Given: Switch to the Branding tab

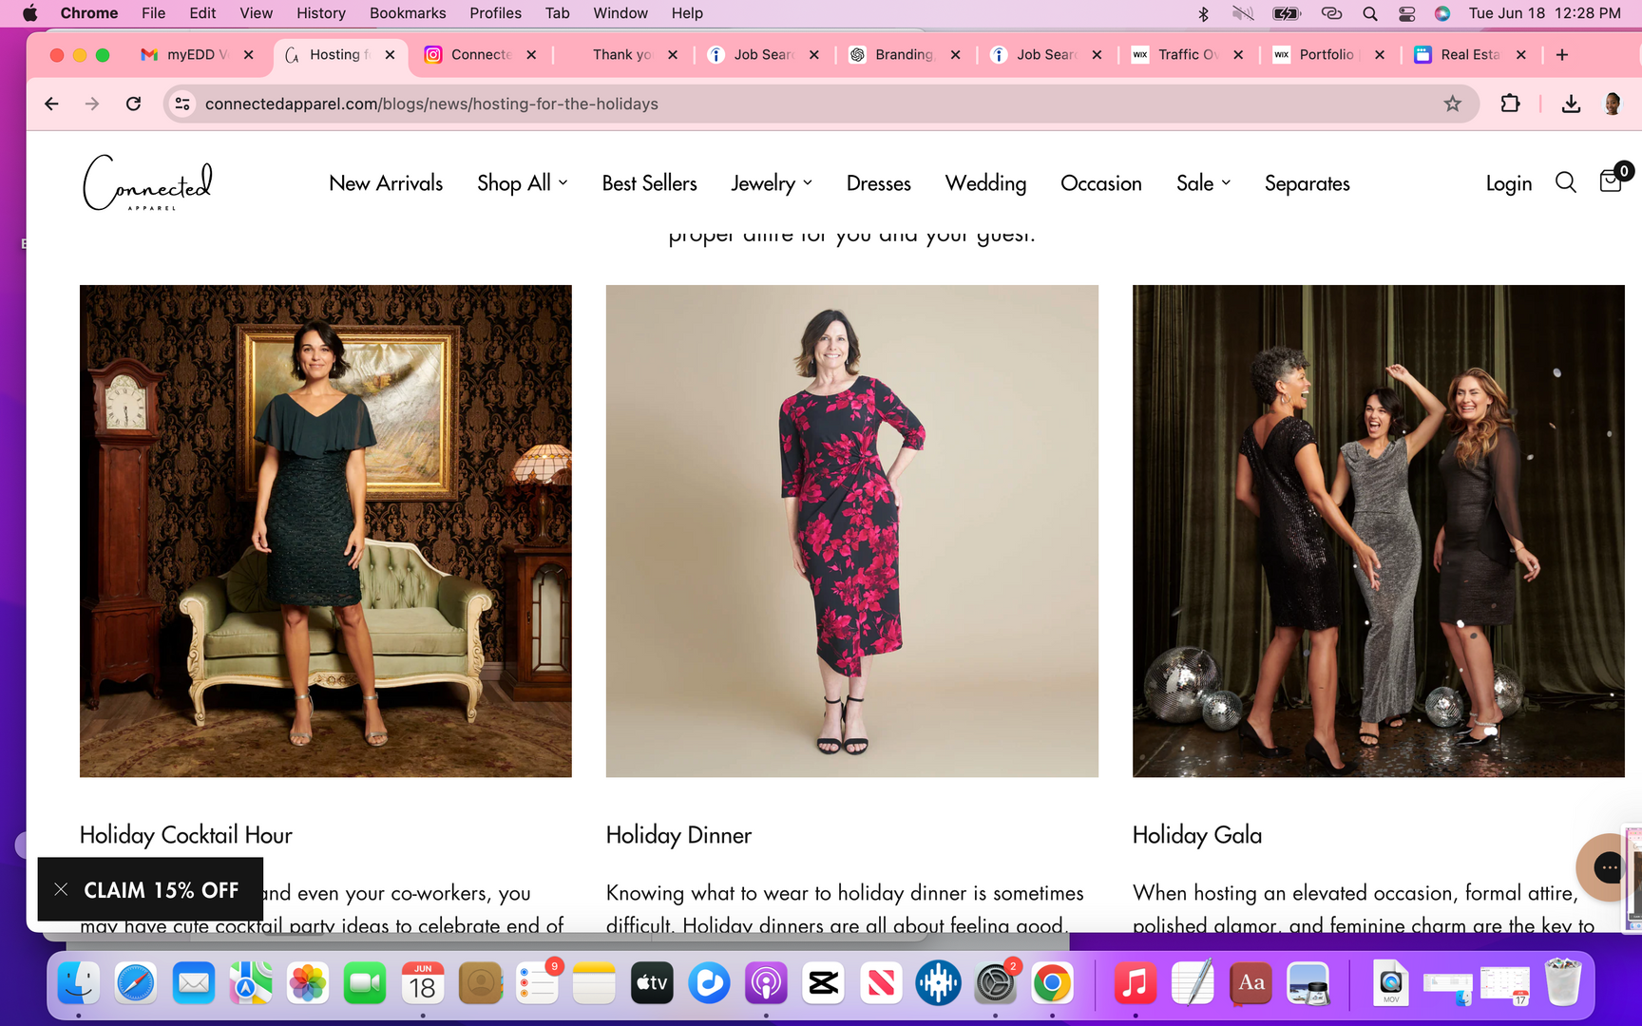Looking at the screenshot, I should point(903,55).
